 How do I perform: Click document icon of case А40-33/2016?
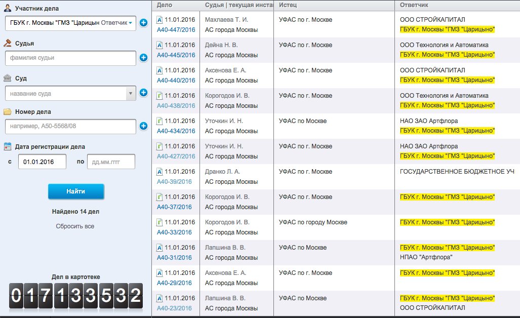(x=159, y=222)
